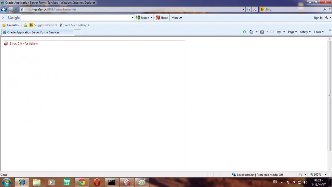The height and width of the screenshot is (187, 332).
Task: Click the Error. Click for details link
Action: 24,43
